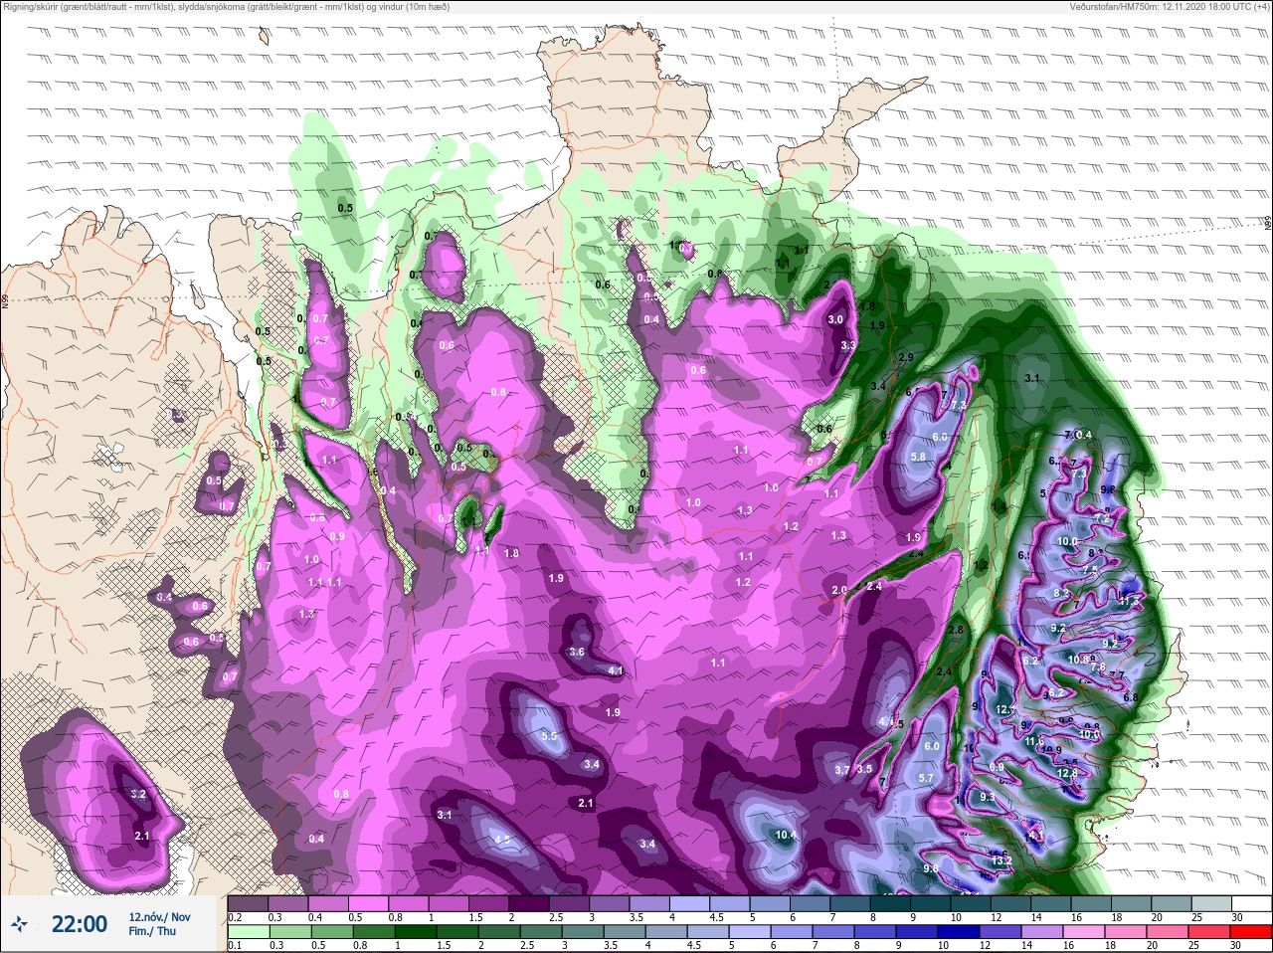Click the 3.0 precipitation value on the map
The height and width of the screenshot is (953, 1273).
click(x=835, y=319)
